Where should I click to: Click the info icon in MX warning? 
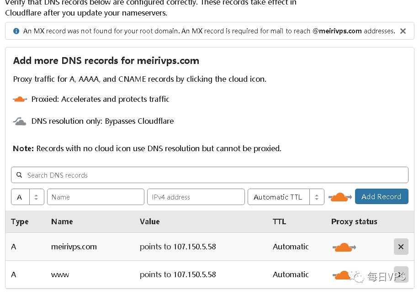16,31
